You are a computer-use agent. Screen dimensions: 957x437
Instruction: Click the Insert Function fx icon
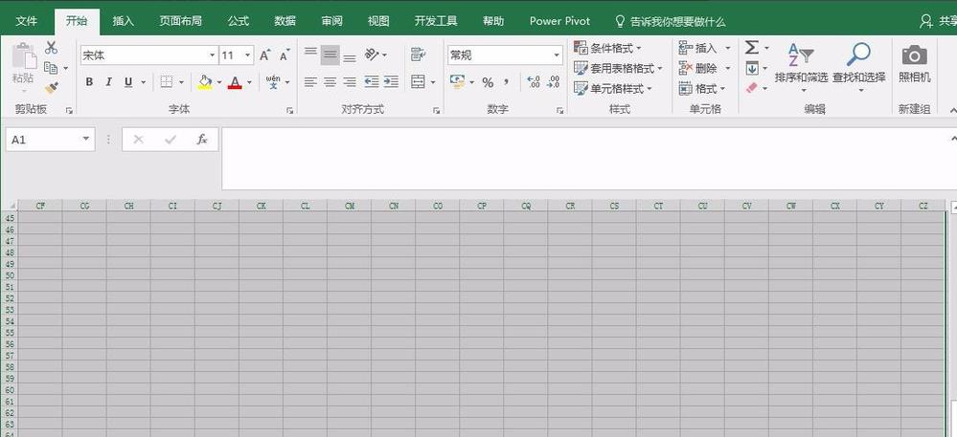coord(202,140)
